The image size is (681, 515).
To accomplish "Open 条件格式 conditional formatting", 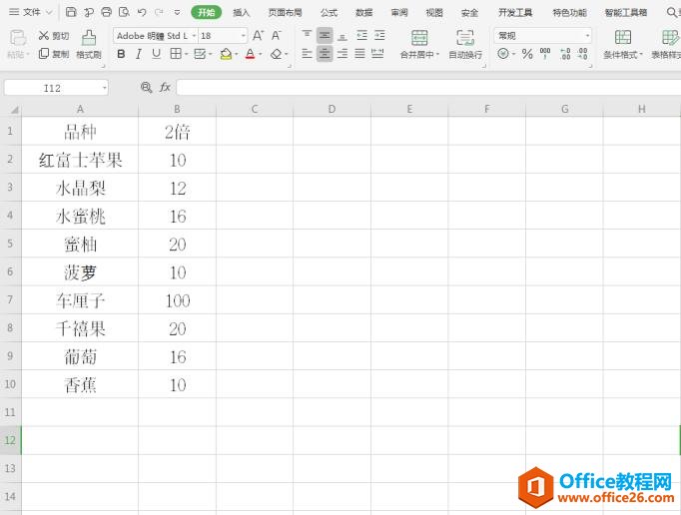I will [x=623, y=44].
